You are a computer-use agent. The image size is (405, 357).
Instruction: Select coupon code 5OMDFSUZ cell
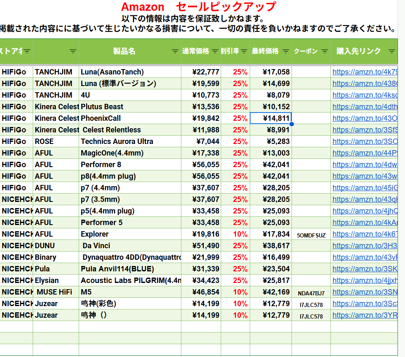coord(311,234)
